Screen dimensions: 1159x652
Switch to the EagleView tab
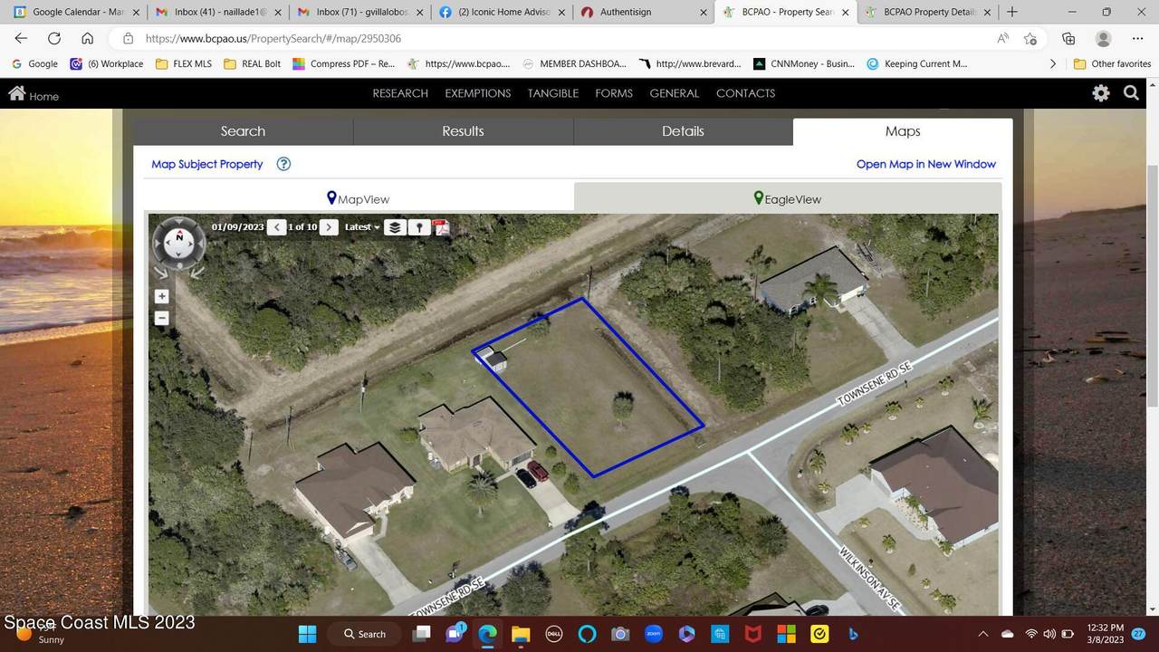coord(787,198)
